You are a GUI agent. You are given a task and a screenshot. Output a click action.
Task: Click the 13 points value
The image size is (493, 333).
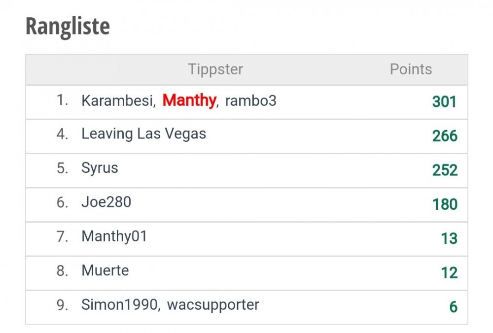click(449, 239)
